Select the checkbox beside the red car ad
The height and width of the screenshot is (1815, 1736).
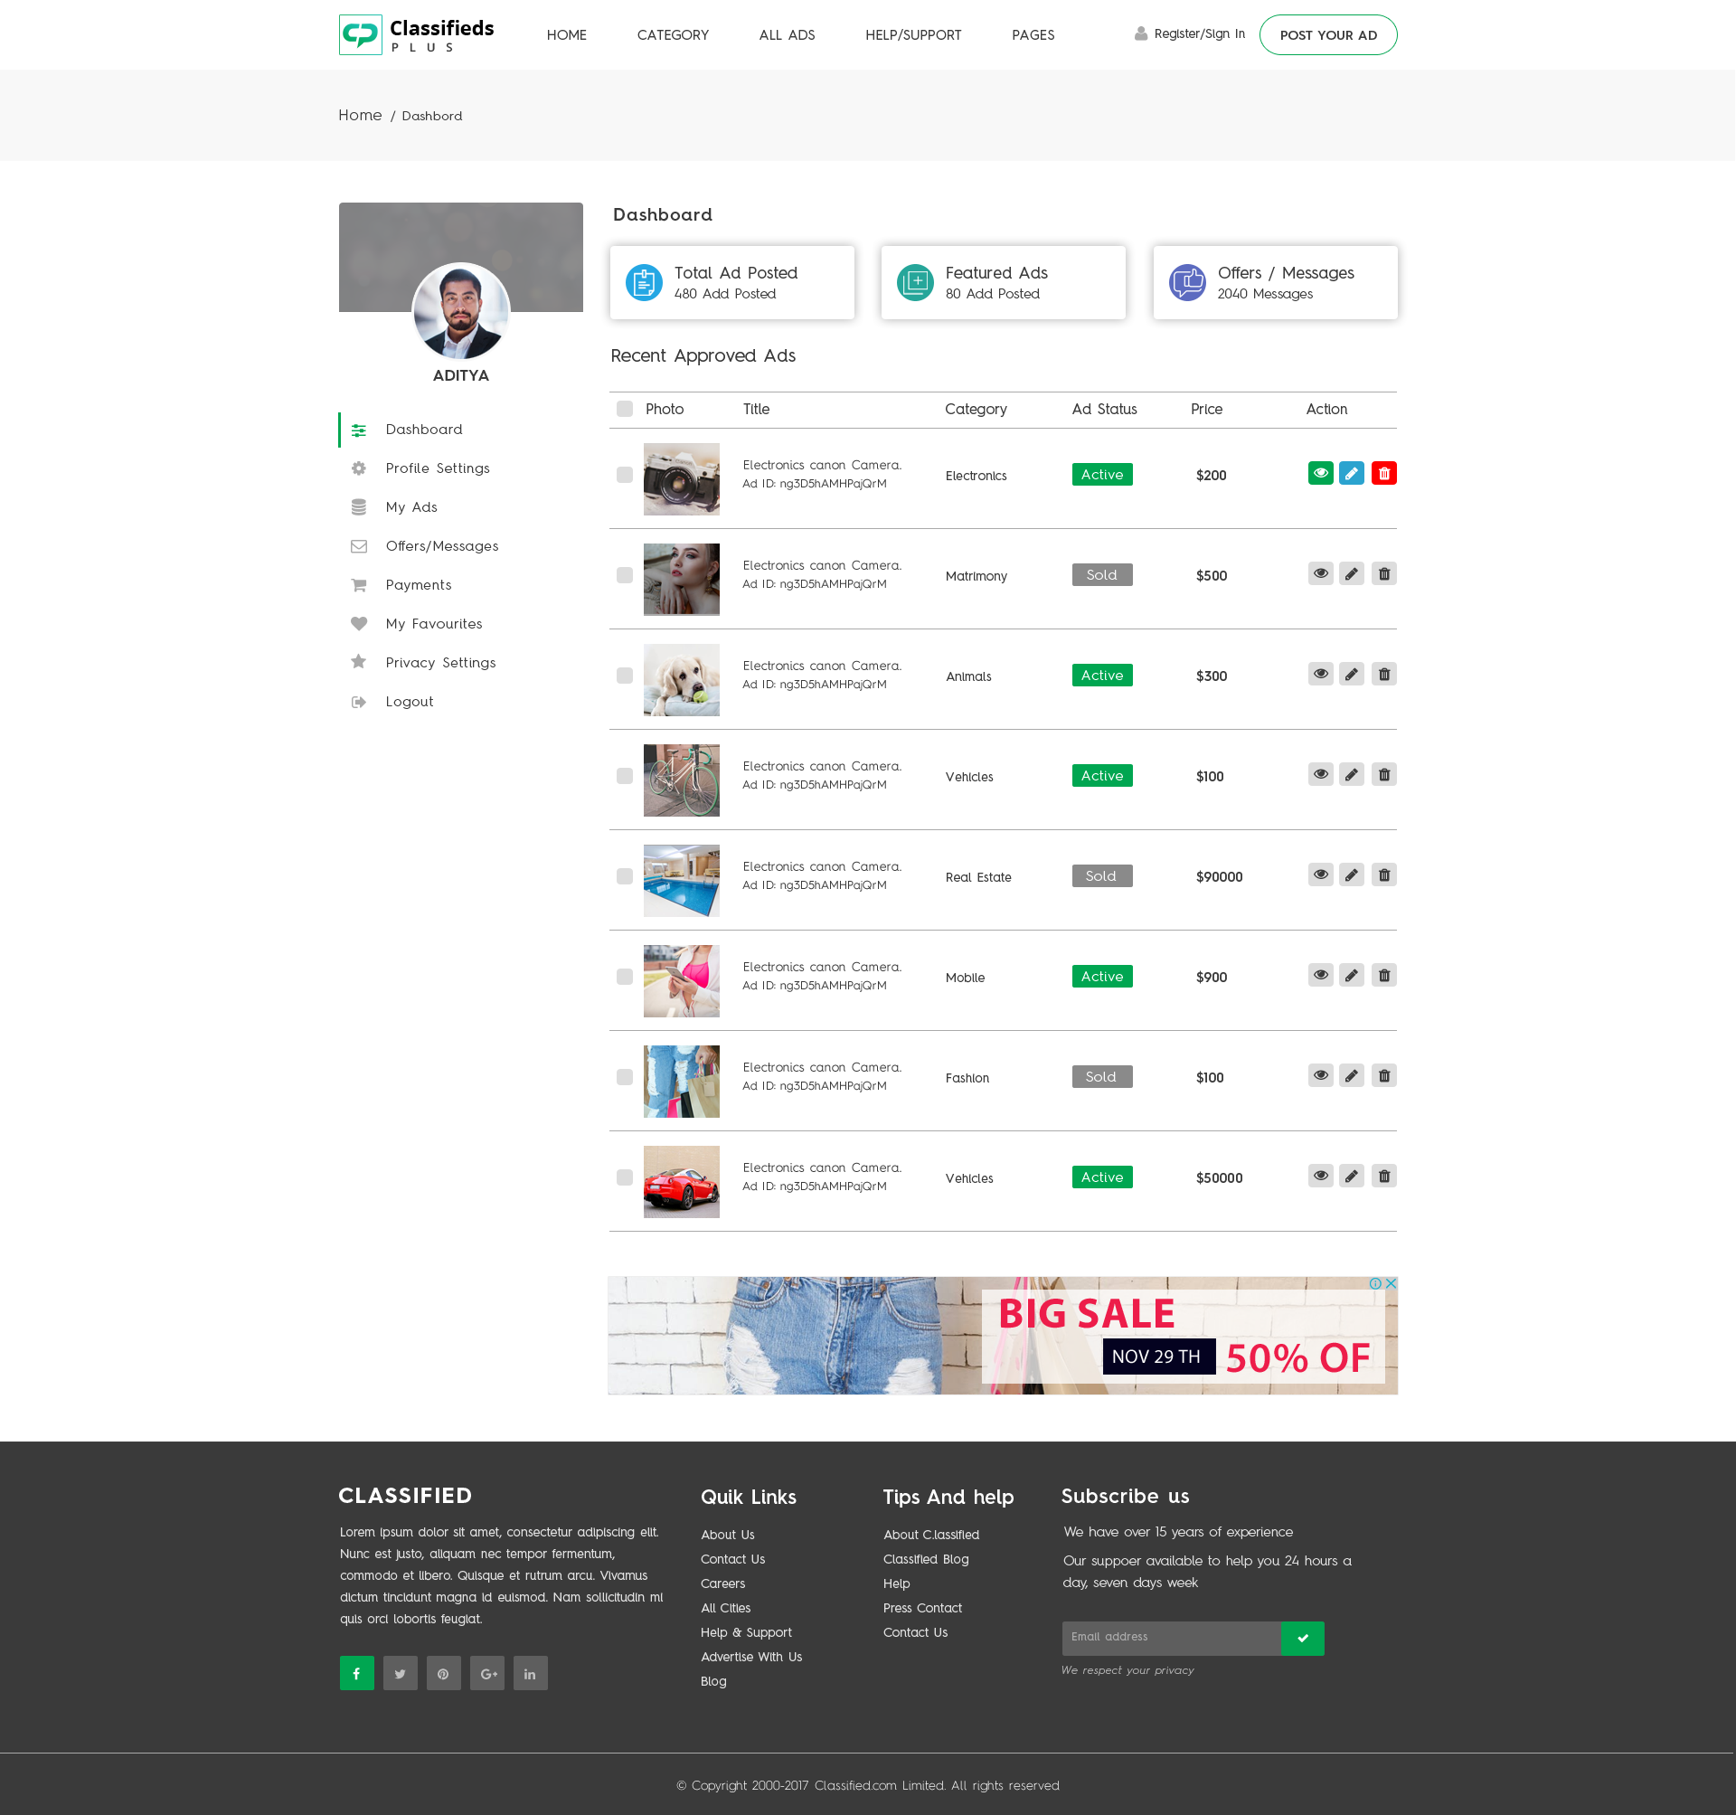pos(625,1177)
